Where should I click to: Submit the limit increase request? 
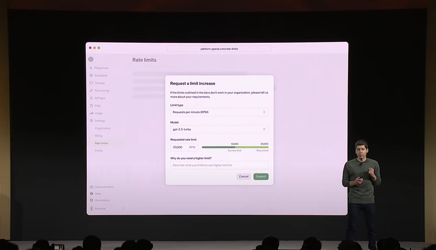261,177
